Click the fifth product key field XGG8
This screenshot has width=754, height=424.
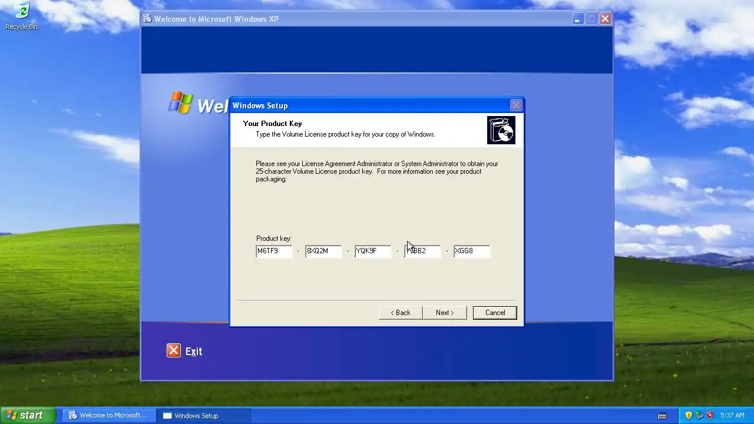(x=472, y=251)
